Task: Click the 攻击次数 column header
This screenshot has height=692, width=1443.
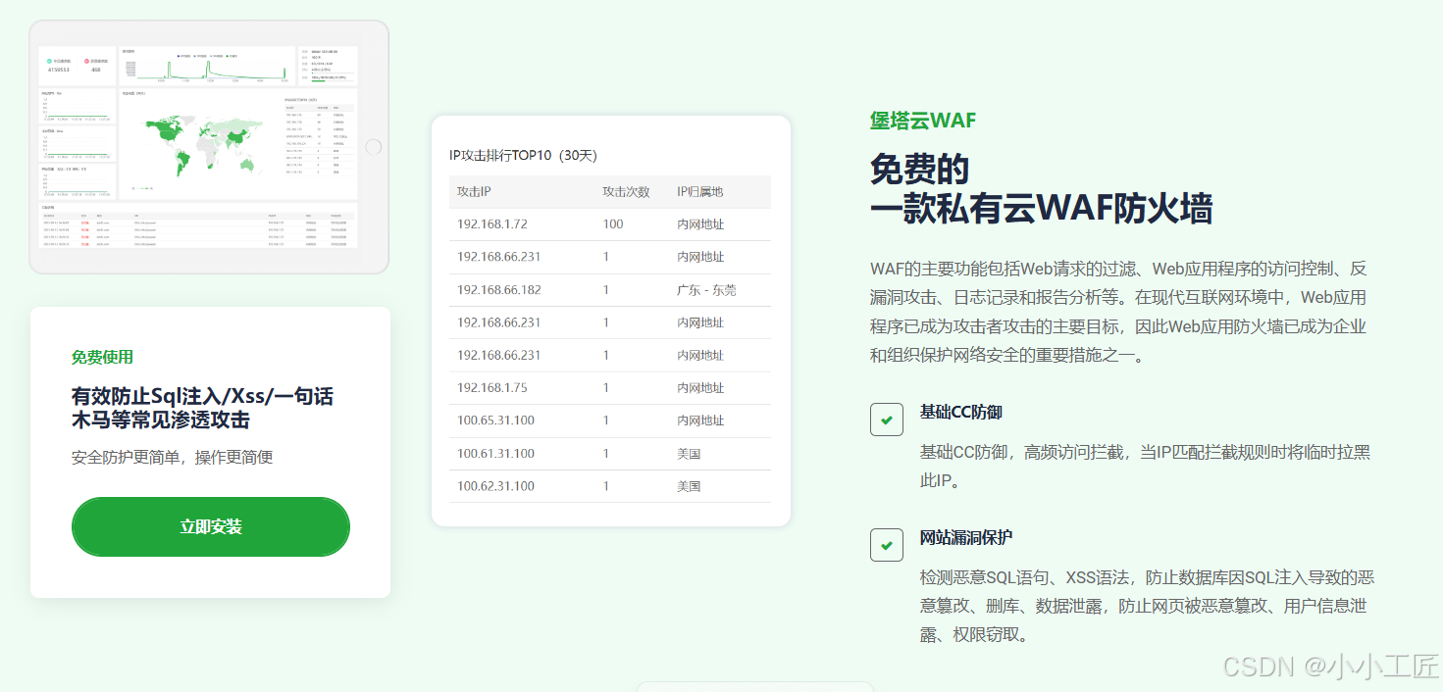Action: 626,192
